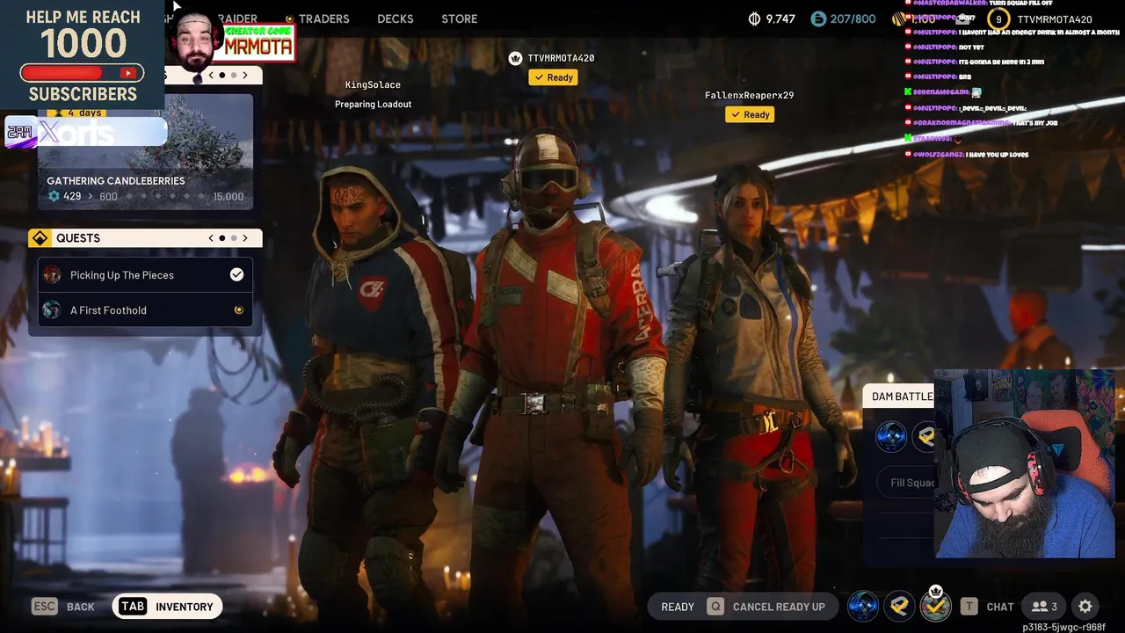This screenshot has height=633, width=1125.
Task: Click the Quests diamond icon
Action: coord(40,238)
